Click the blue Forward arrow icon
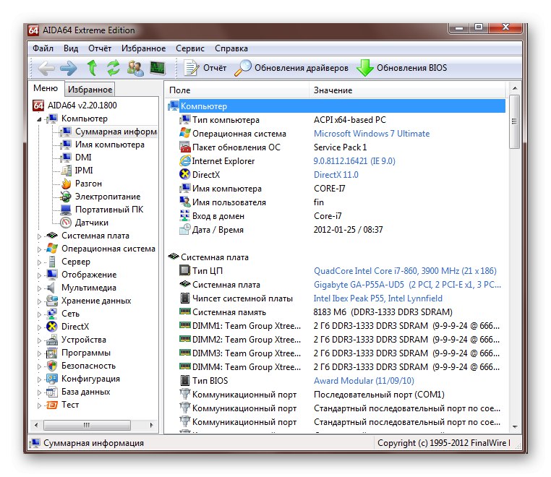 tap(69, 68)
